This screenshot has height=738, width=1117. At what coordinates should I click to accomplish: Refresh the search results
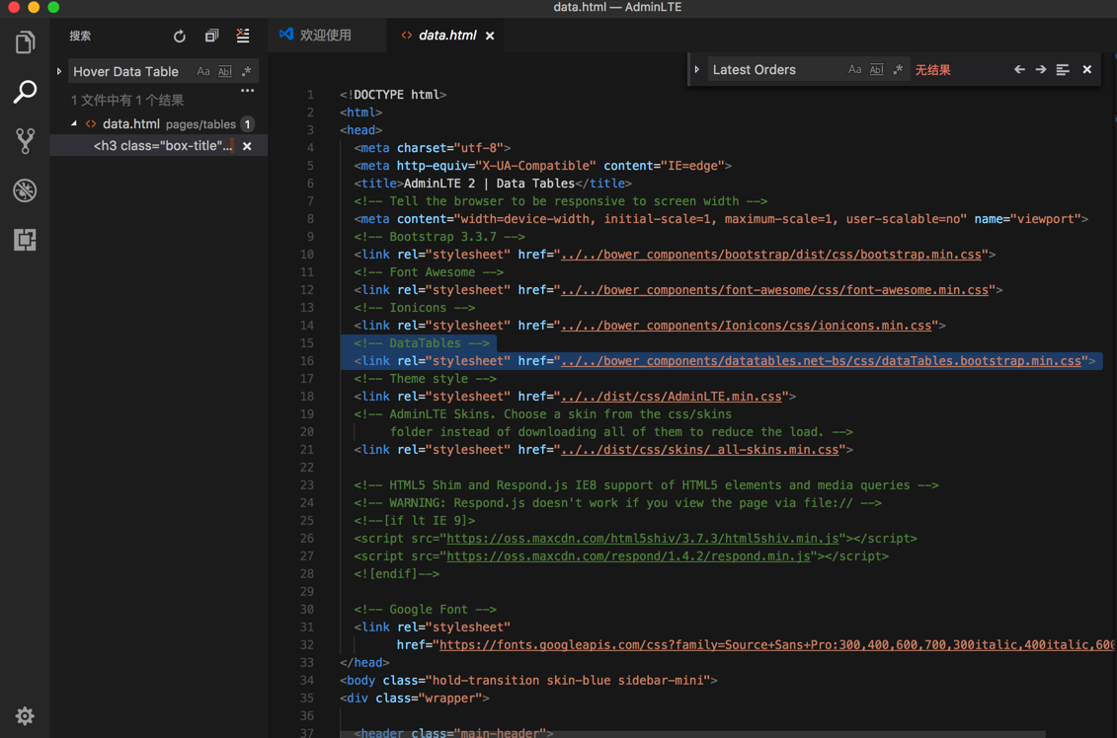(x=180, y=37)
